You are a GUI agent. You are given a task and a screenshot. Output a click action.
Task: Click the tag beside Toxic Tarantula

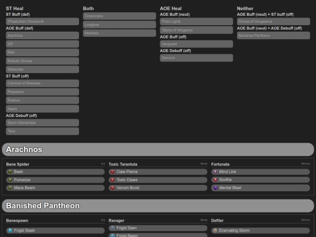tap(204, 164)
